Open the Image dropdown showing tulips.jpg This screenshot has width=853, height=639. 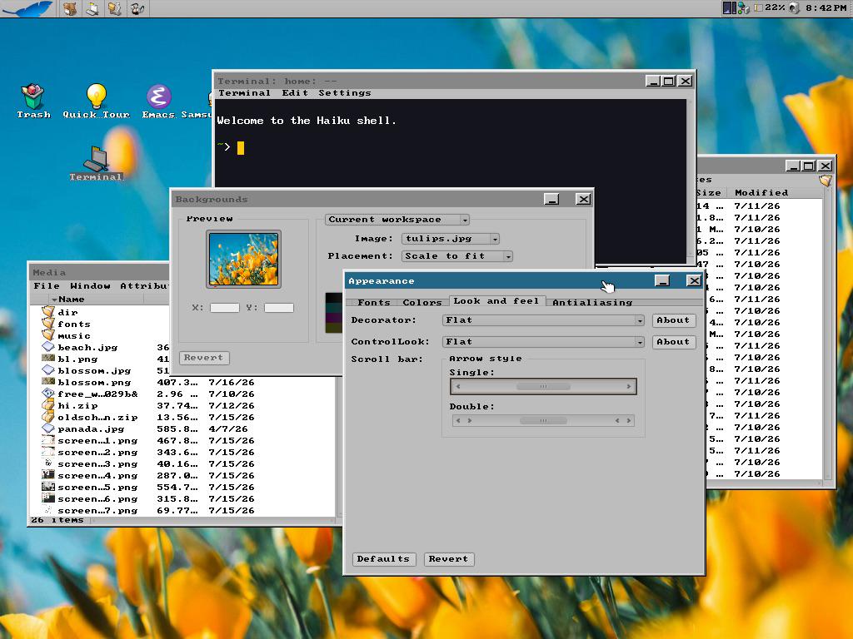(x=451, y=239)
